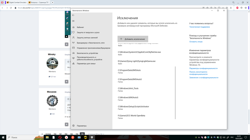Viewport: 250px width, 140px height.
Task: Open Механик's forum profile name
Action: coord(52,92)
